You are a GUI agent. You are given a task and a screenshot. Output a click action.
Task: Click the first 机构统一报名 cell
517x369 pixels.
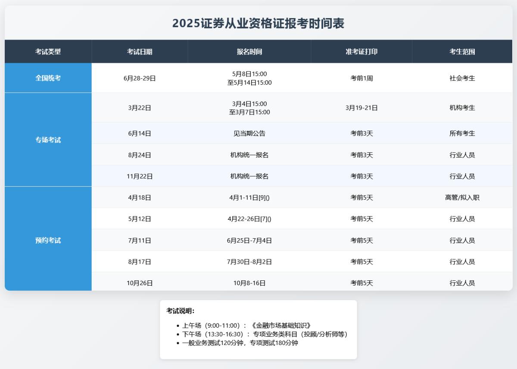tap(249, 155)
